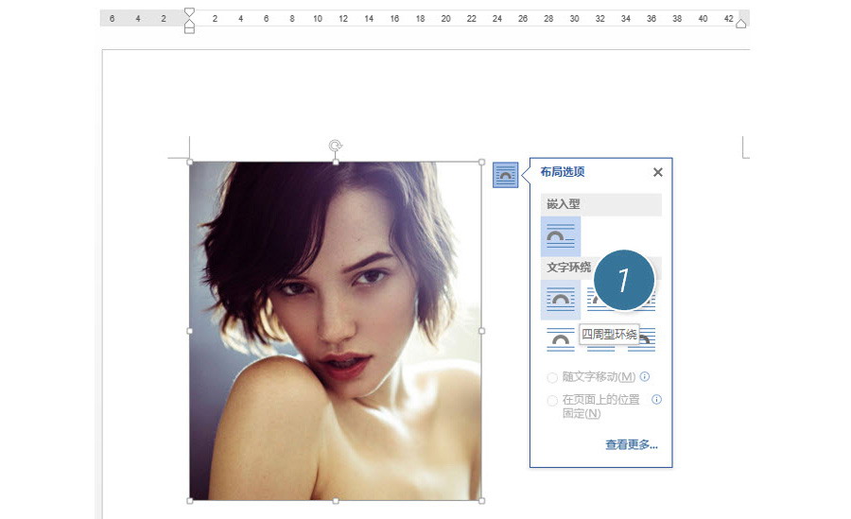Click the left indent box on the ruler
Image resolution: width=851 pixels, height=519 pixels.
coord(189,30)
